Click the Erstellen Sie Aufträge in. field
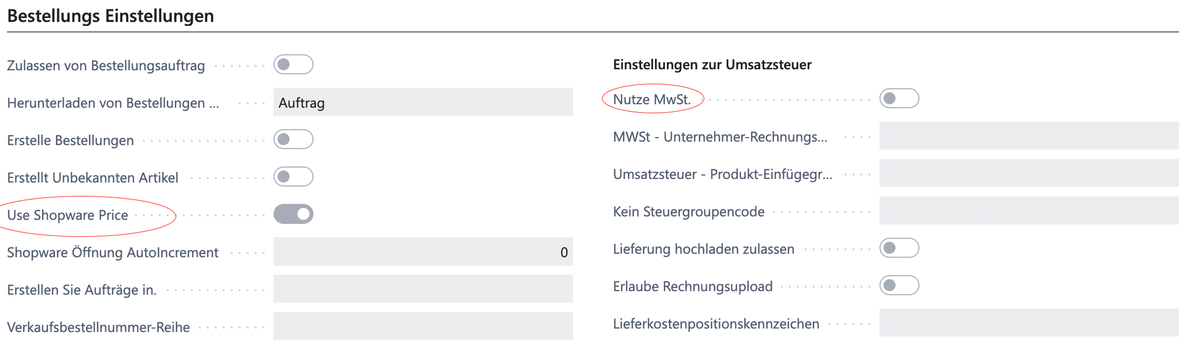The image size is (1192, 346). point(423,289)
